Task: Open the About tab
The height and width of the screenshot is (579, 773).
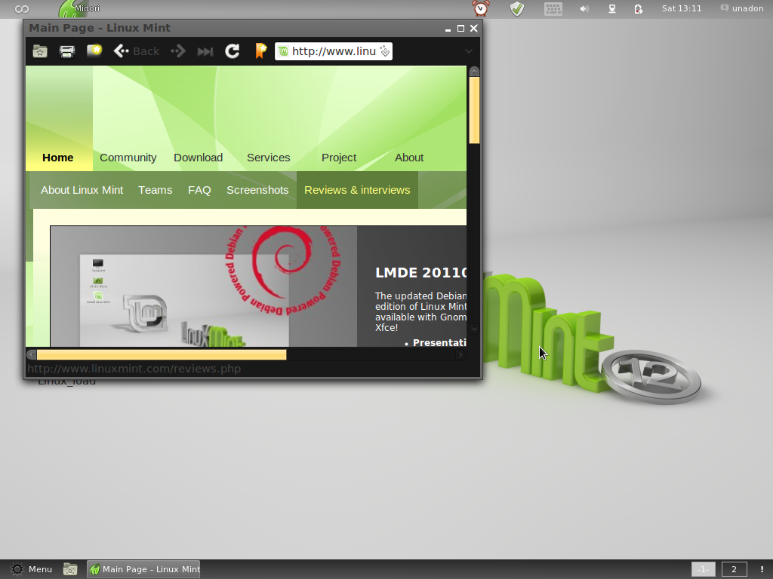Action: [x=409, y=158]
